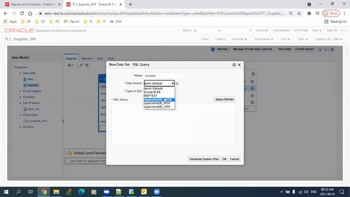Click the Name field containing invoices

point(164,76)
